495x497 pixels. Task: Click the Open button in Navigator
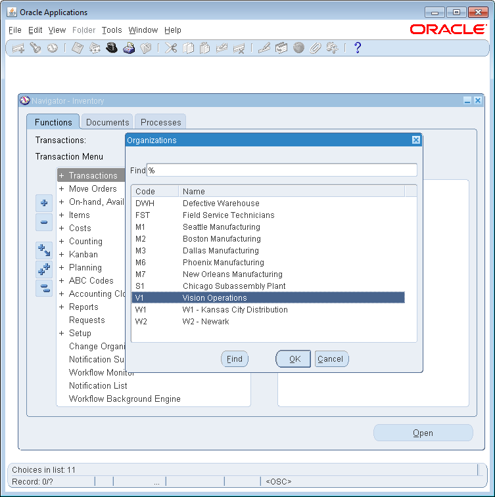pyautogui.click(x=423, y=433)
